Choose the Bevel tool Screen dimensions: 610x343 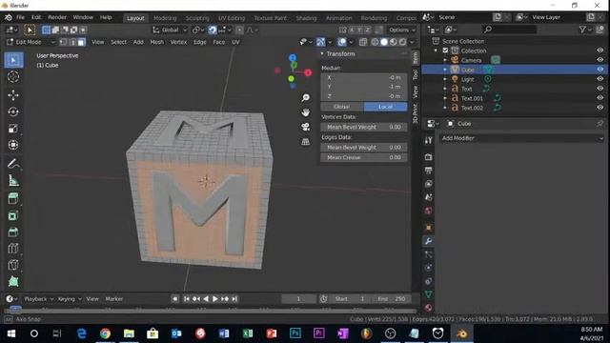[x=13, y=232]
